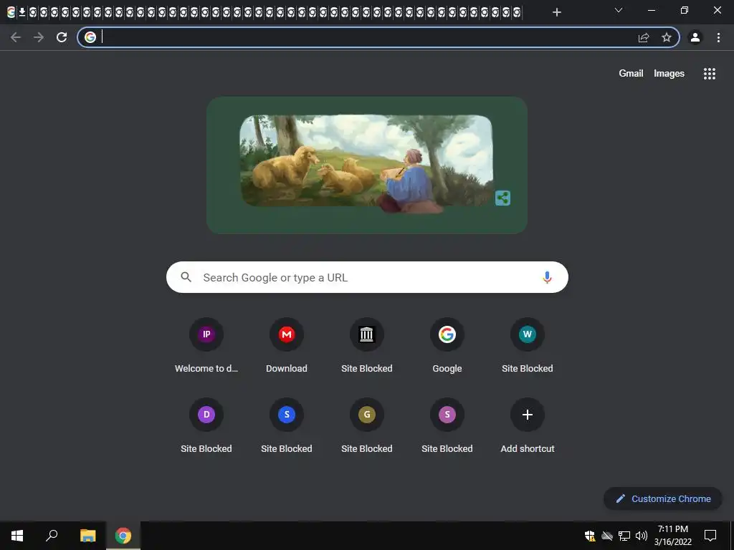Open Windows Security tray icon
Screen dimensions: 734x550
coord(590,536)
